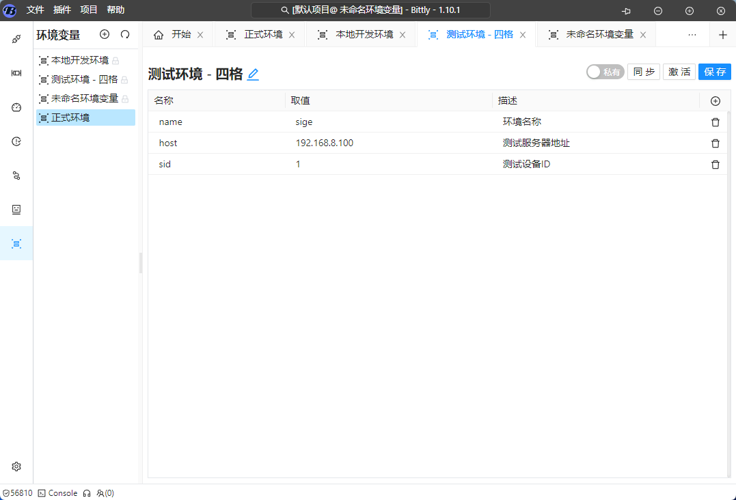Refresh the environment variable list
Screen dimensions: 736x500
coord(125,34)
